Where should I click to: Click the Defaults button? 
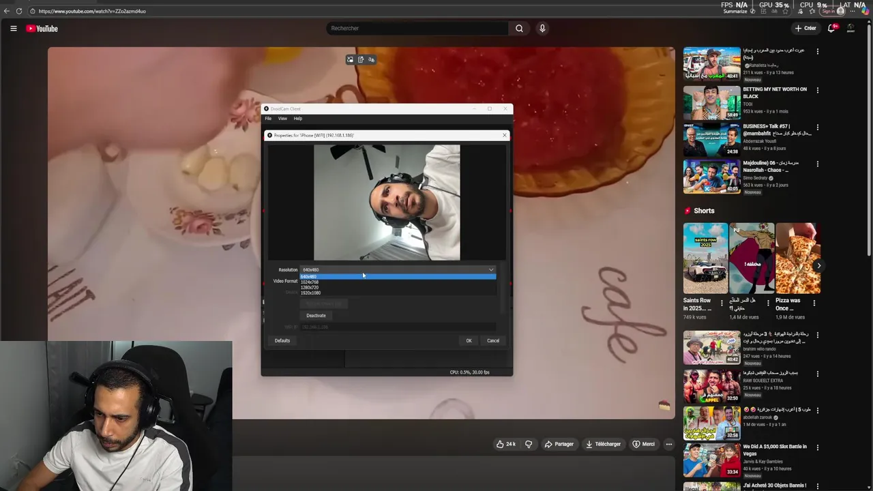pyautogui.click(x=282, y=340)
